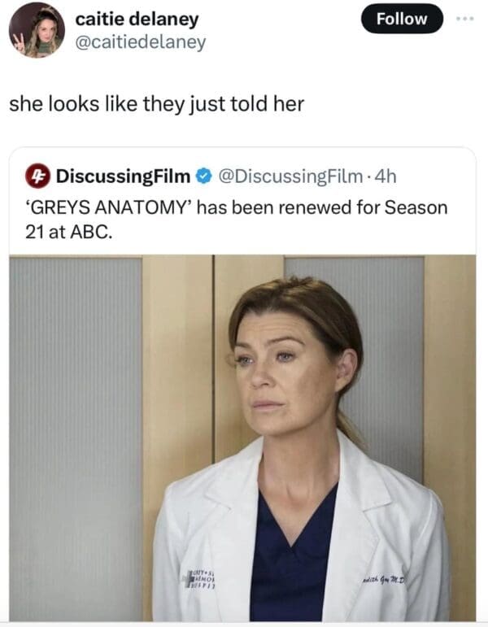488x627 pixels.
Task: Open caitie delaney's profile avatar
Action: tap(37, 30)
